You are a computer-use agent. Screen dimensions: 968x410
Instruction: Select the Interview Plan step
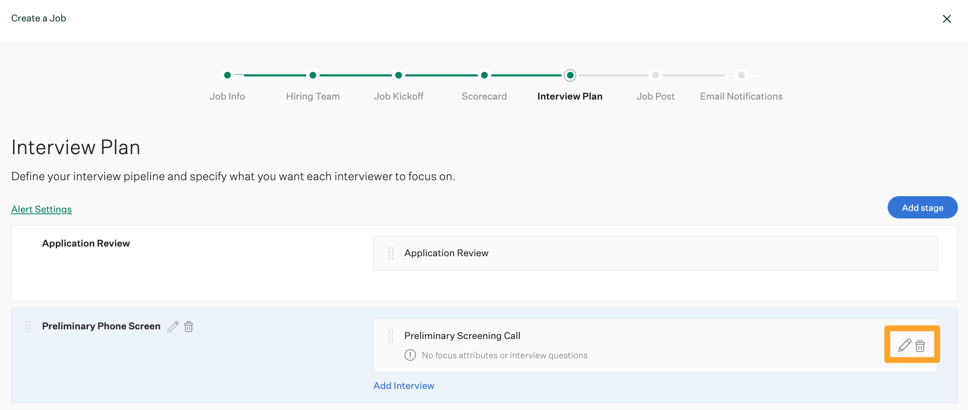570,96
